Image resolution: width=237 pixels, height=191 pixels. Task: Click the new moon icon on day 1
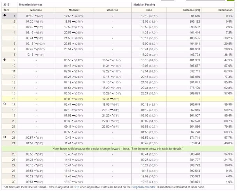tap(5, 16)
